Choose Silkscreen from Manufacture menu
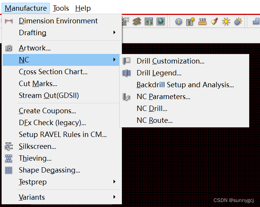 (x=37, y=146)
